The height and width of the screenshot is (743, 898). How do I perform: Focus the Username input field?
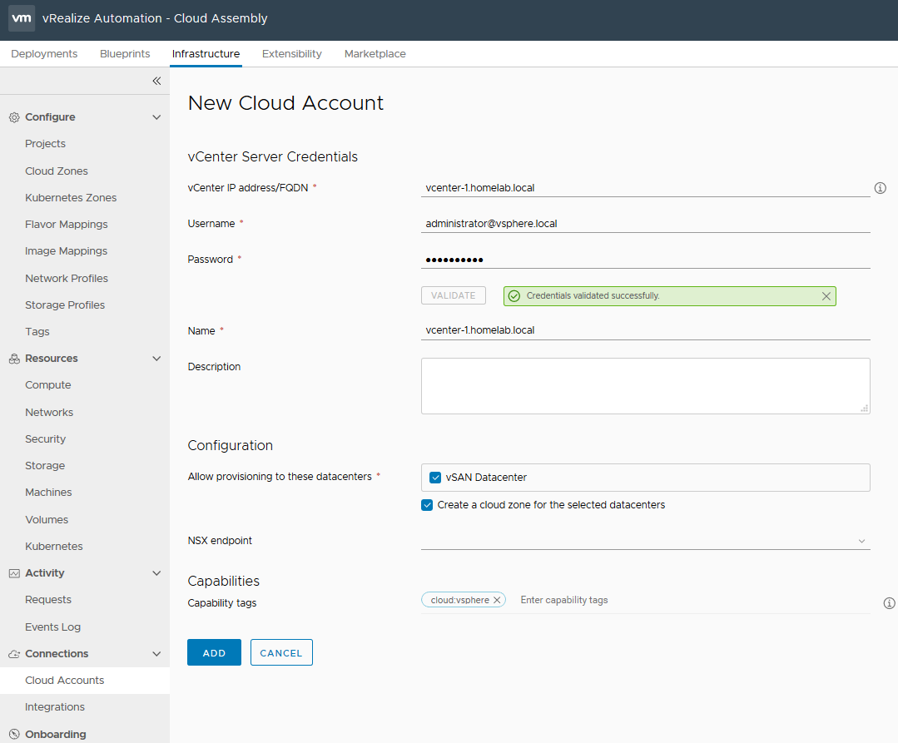pyautogui.click(x=646, y=224)
